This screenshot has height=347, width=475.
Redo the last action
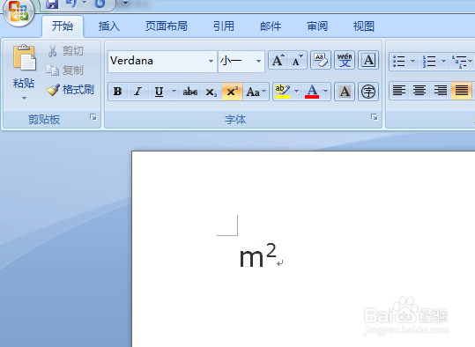pyautogui.click(x=100, y=4)
